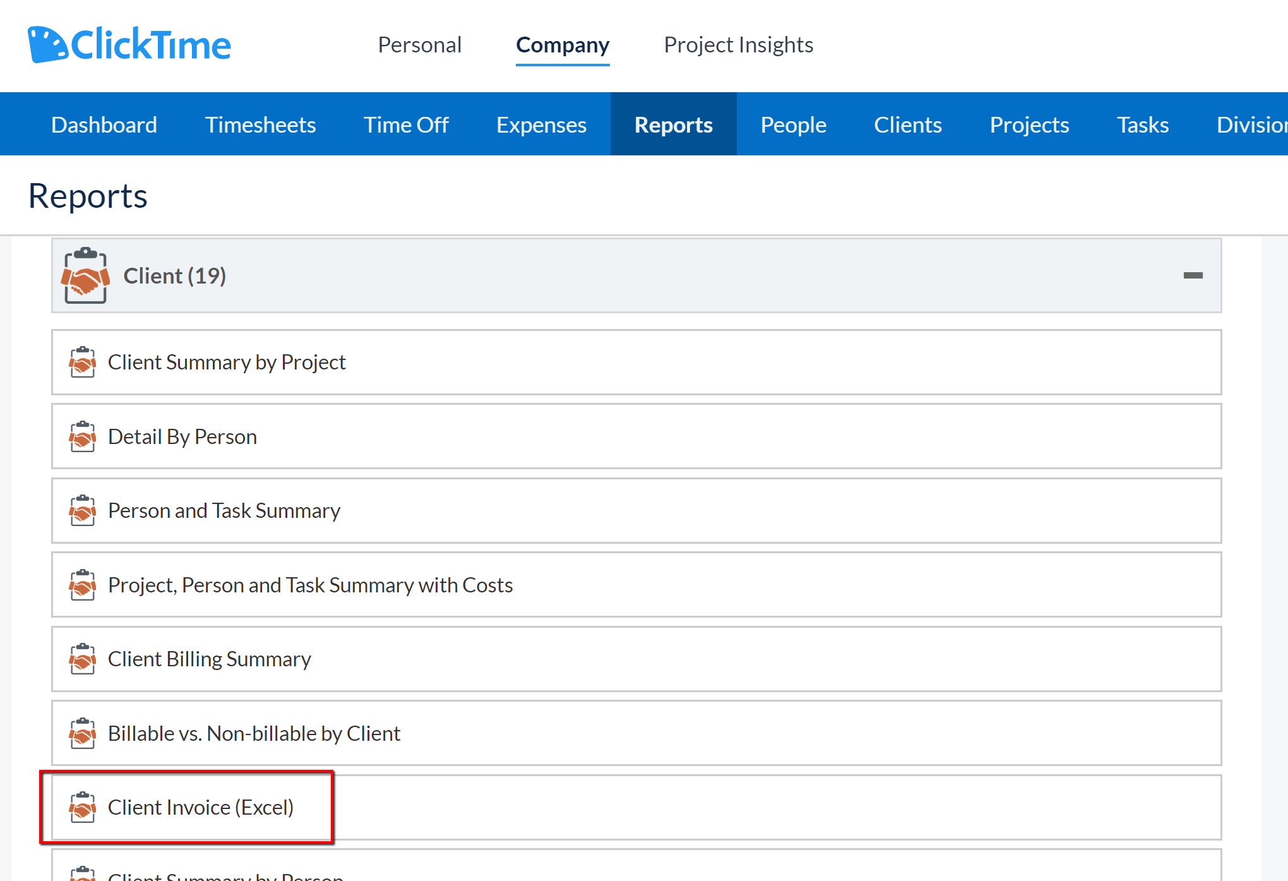The height and width of the screenshot is (881, 1288).
Task: Switch to the Personal tab
Action: 419,44
